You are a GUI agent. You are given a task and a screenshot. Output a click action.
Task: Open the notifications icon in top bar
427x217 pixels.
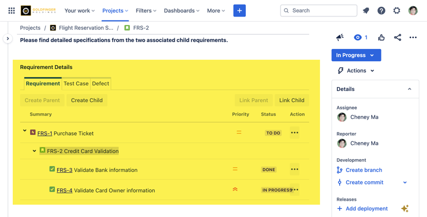366,10
